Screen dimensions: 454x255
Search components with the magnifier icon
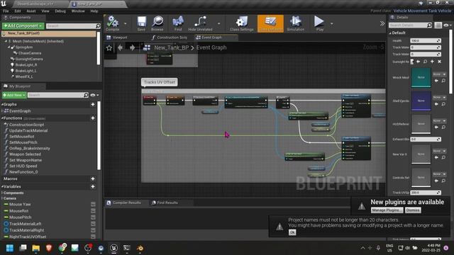click(x=98, y=26)
